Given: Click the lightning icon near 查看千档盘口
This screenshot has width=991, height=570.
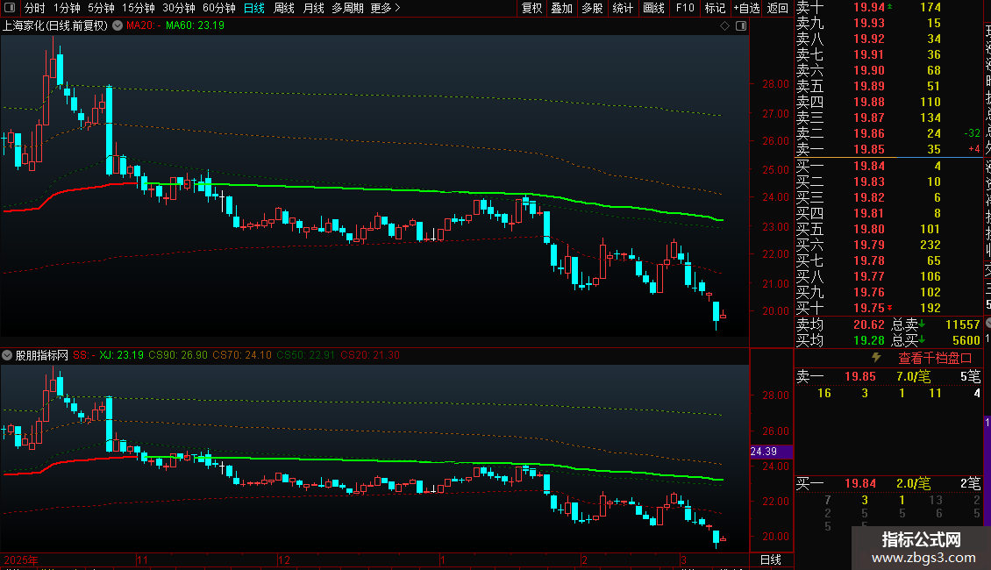Looking at the screenshot, I should click(x=877, y=358).
